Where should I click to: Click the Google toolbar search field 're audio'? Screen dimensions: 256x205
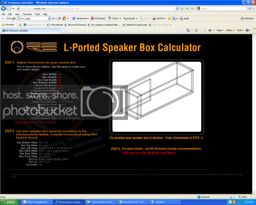pyautogui.click(x=34, y=19)
